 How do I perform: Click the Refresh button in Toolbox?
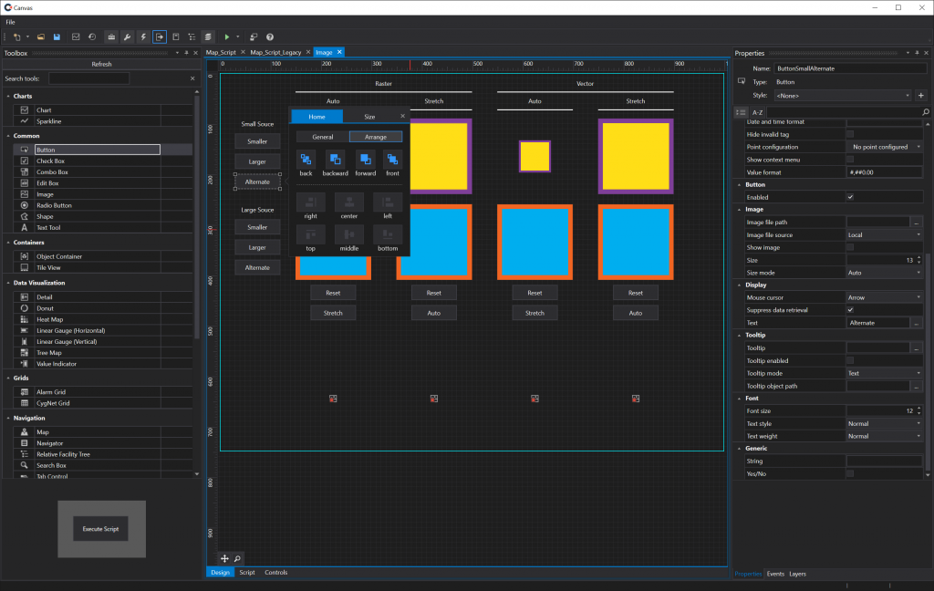click(x=101, y=65)
